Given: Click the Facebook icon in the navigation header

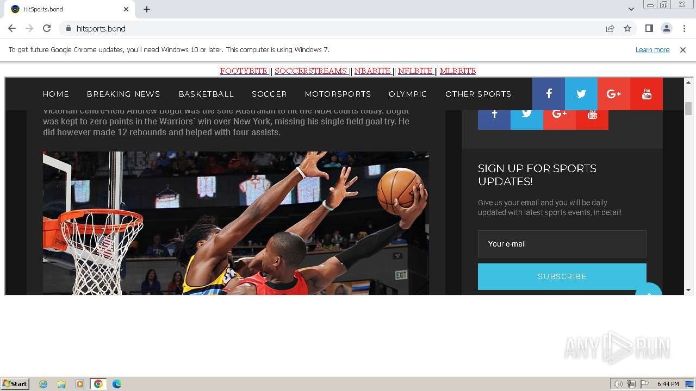Looking at the screenshot, I should [549, 94].
